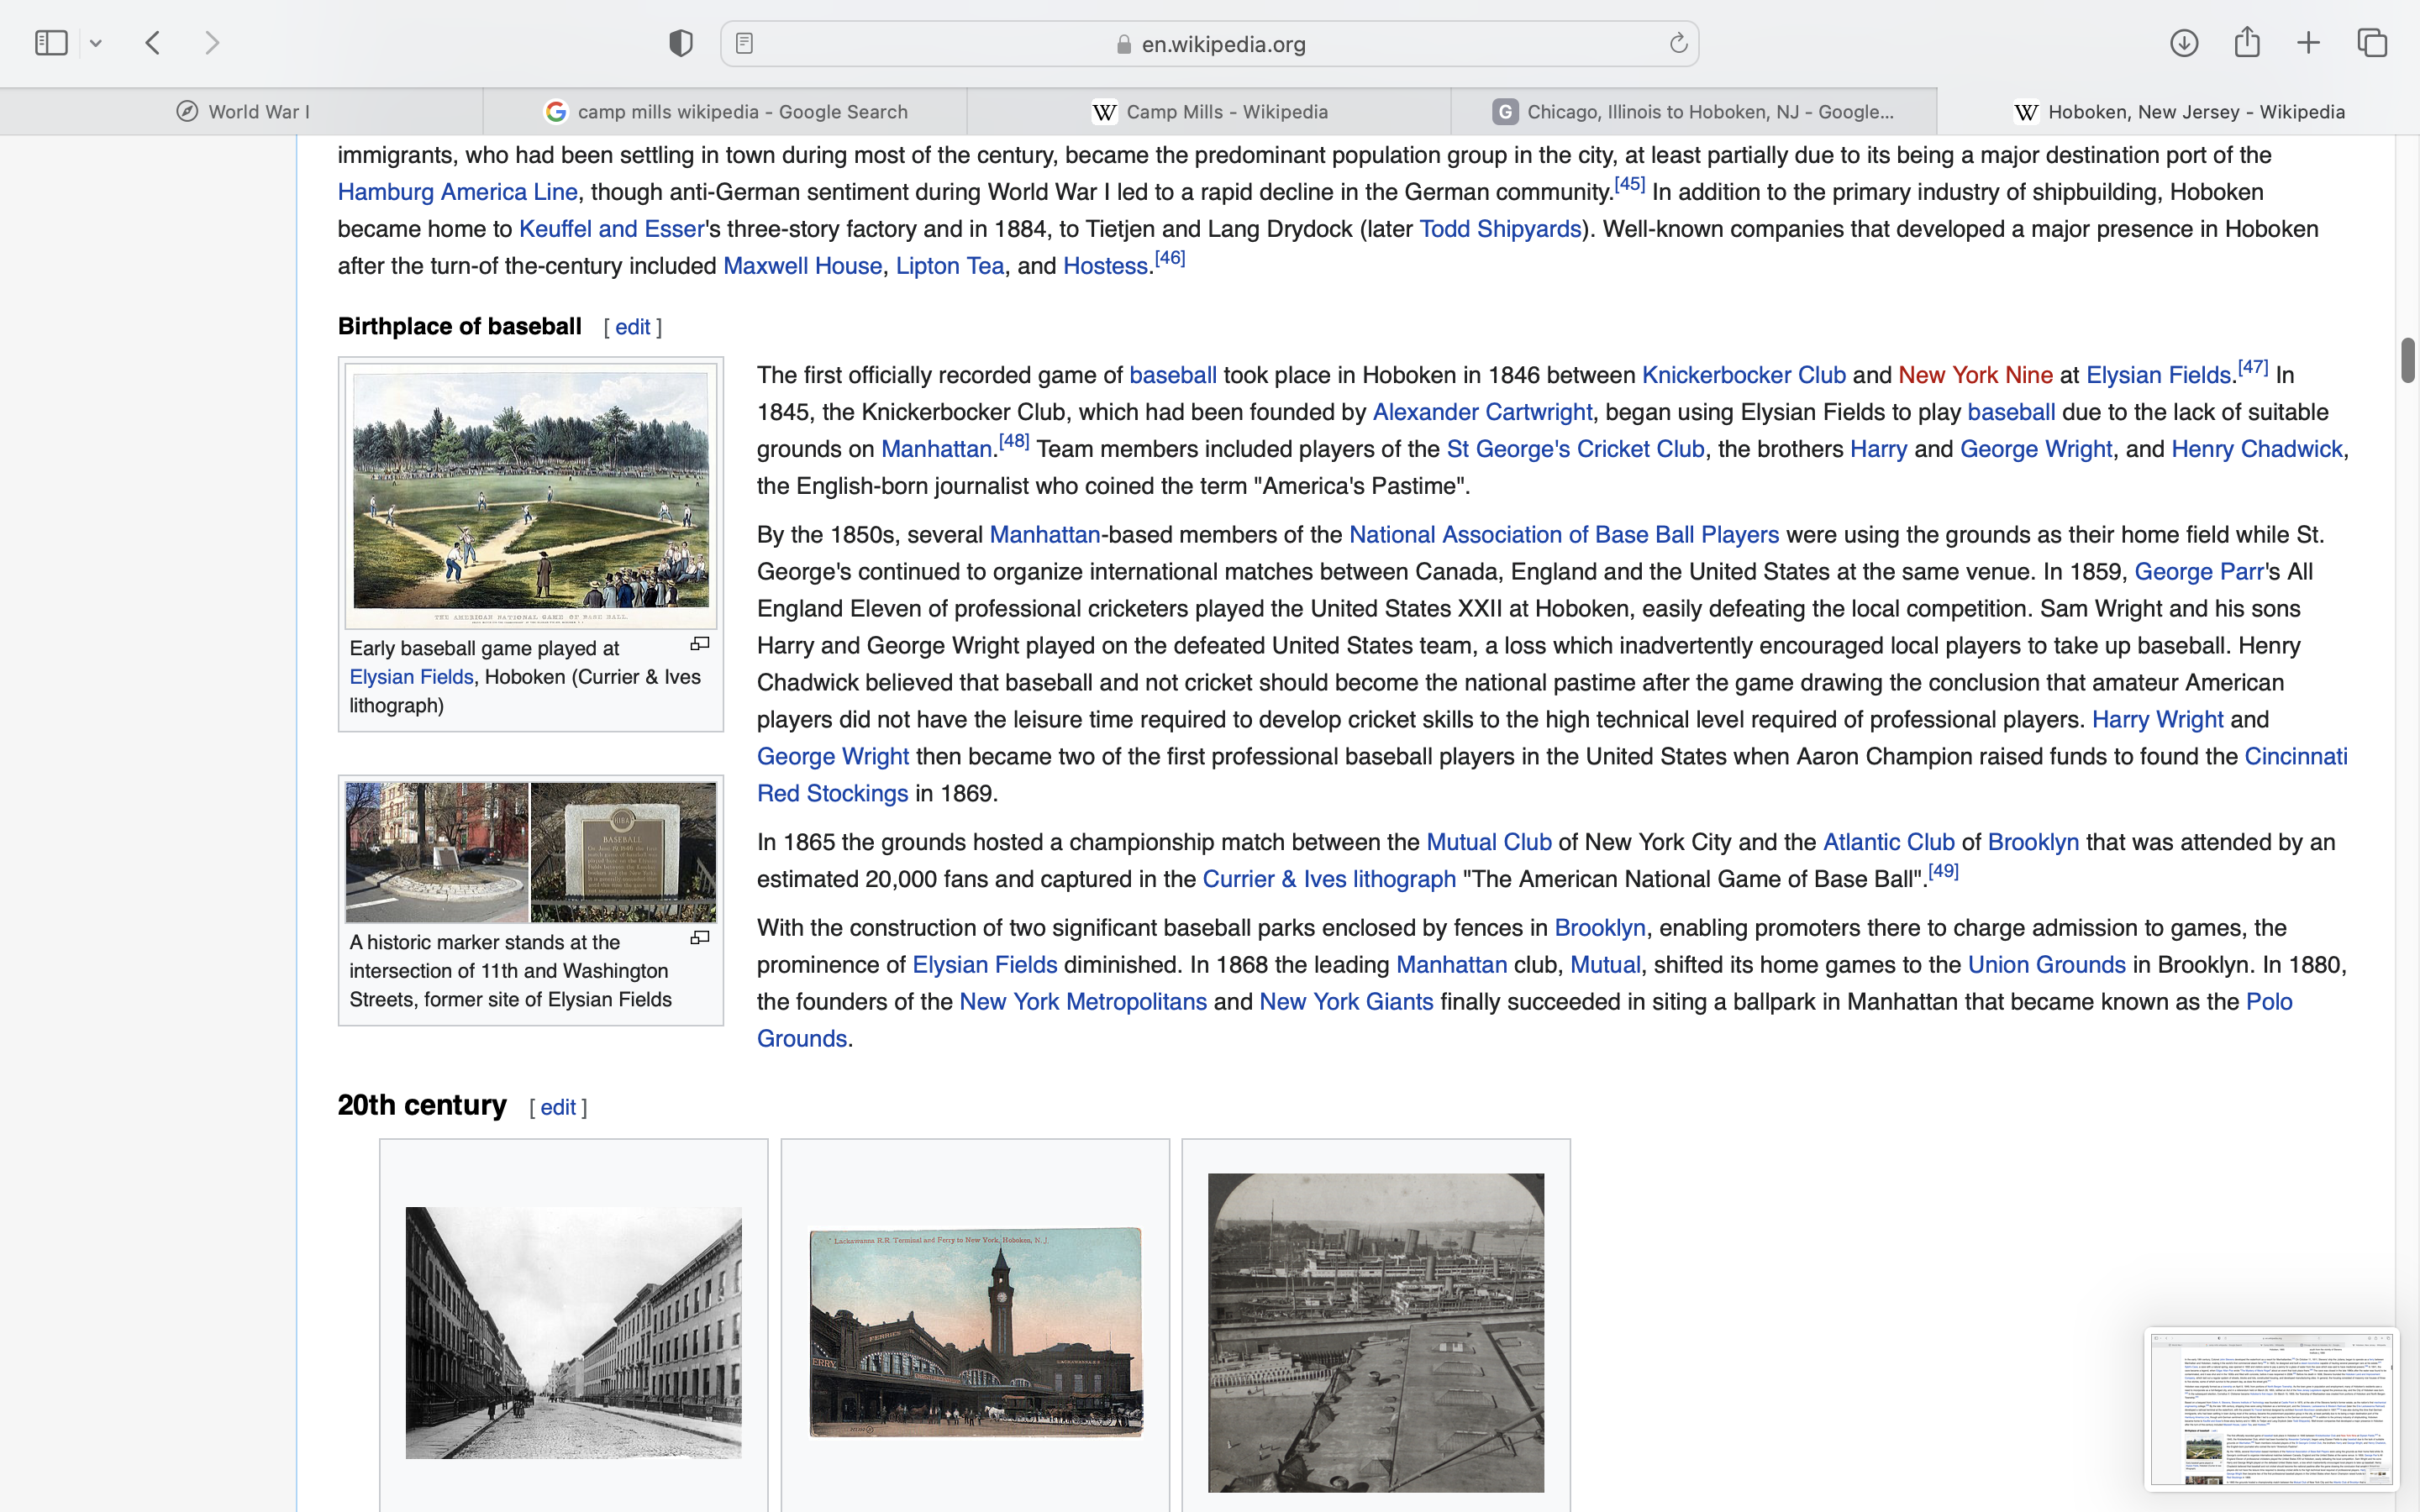This screenshot has height=1512, width=2420.
Task: Reload the Wikipedia page
Action: coord(1678,43)
